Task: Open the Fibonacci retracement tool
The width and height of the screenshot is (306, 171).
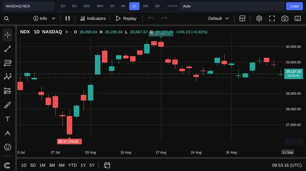Action: coord(8,63)
